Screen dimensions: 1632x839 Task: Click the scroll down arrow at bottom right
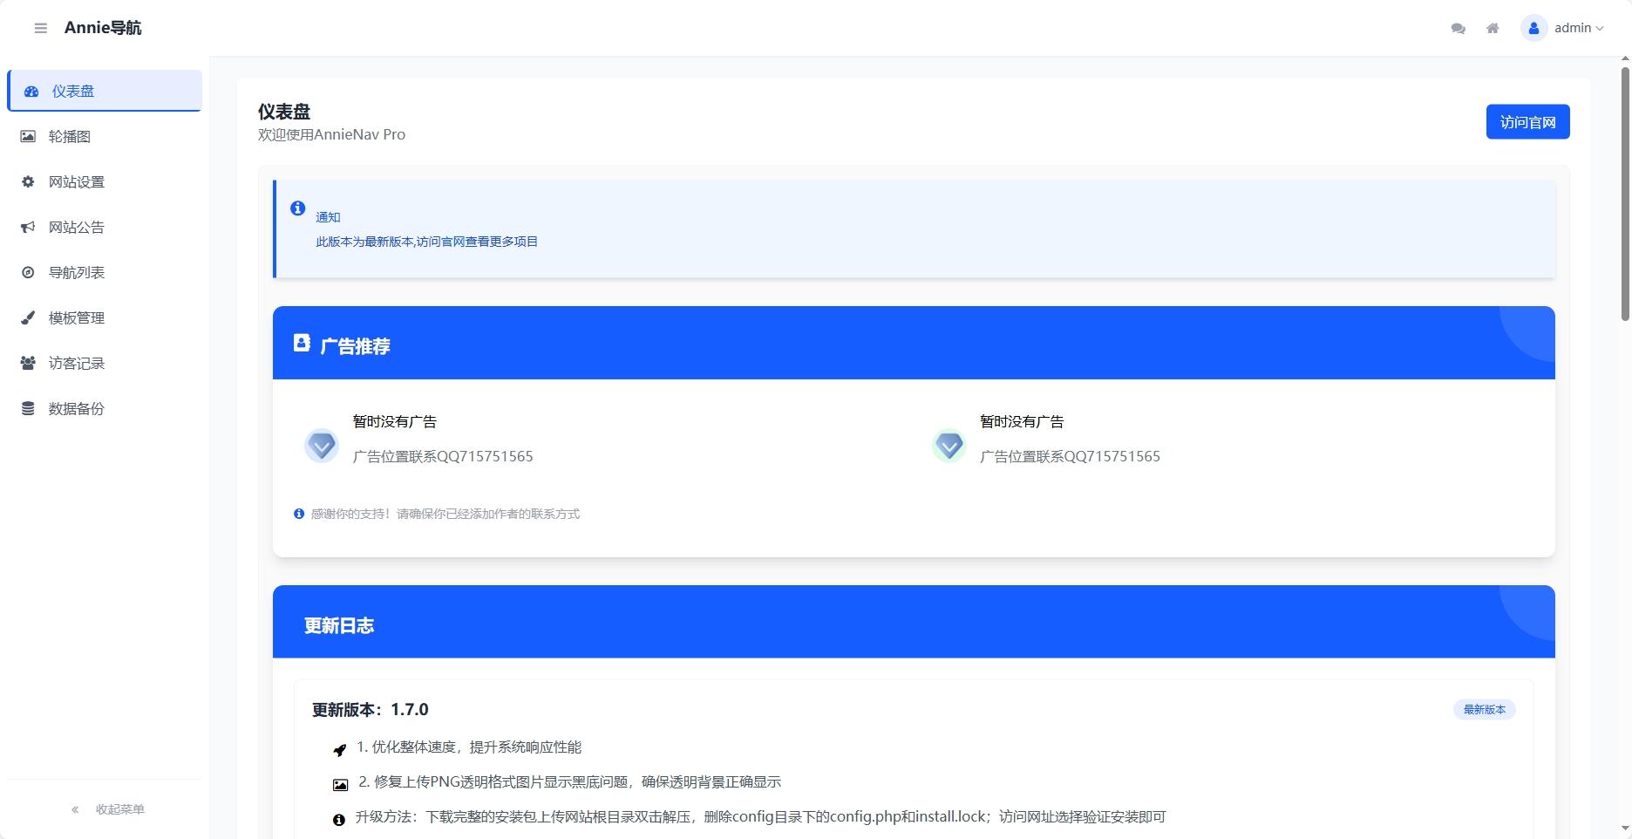point(1625,828)
